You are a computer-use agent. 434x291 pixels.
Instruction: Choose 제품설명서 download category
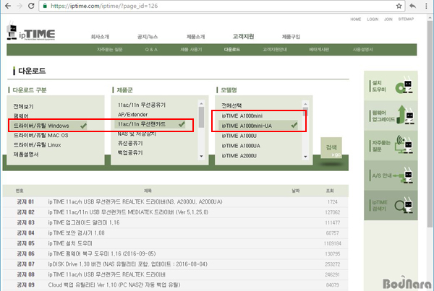click(x=26, y=155)
